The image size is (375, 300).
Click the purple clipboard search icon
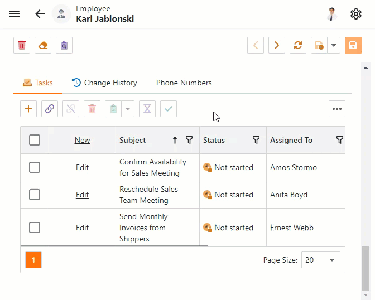(x=64, y=45)
